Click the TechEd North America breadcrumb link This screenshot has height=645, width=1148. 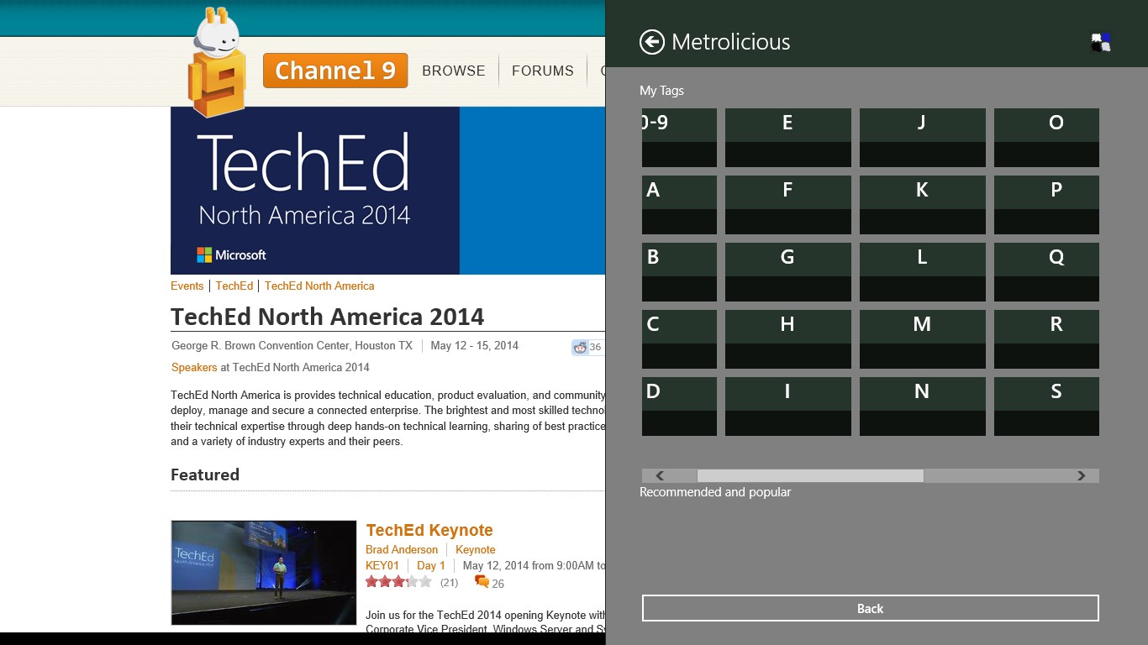tap(319, 286)
